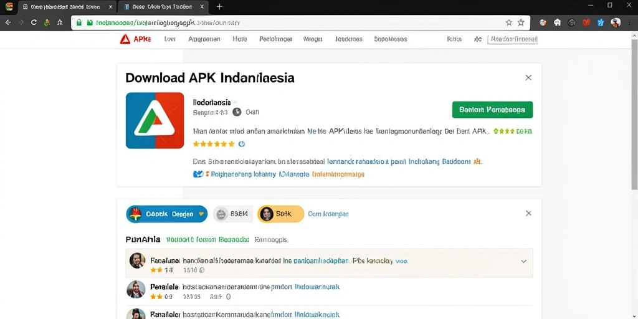Image resolution: width=638 pixels, height=319 pixels.
Task: Click the orange link at the end of the bottom line
Action: point(338,174)
